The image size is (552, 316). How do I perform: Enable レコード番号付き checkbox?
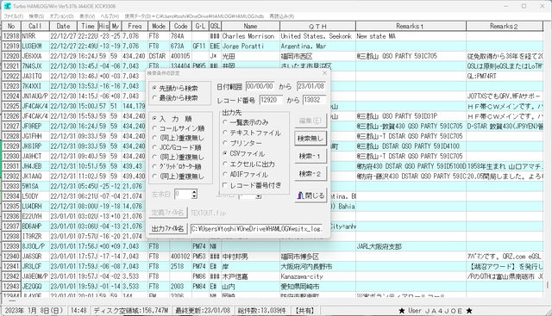pyautogui.click(x=252, y=185)
